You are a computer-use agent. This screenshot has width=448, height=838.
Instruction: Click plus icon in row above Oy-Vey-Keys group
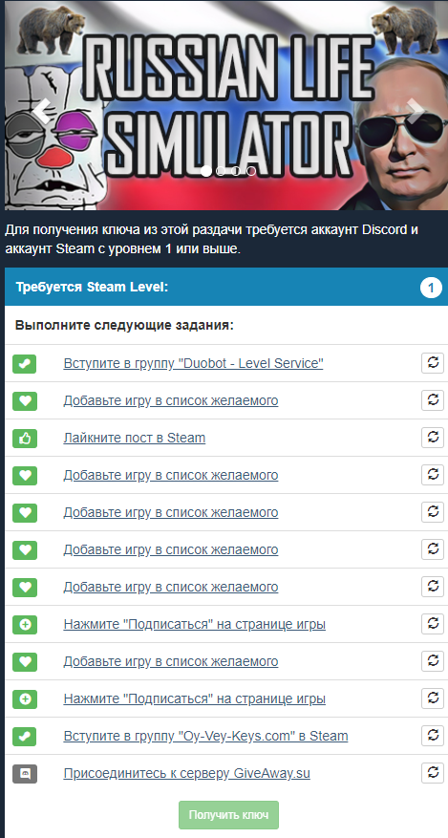coord(25,699)
